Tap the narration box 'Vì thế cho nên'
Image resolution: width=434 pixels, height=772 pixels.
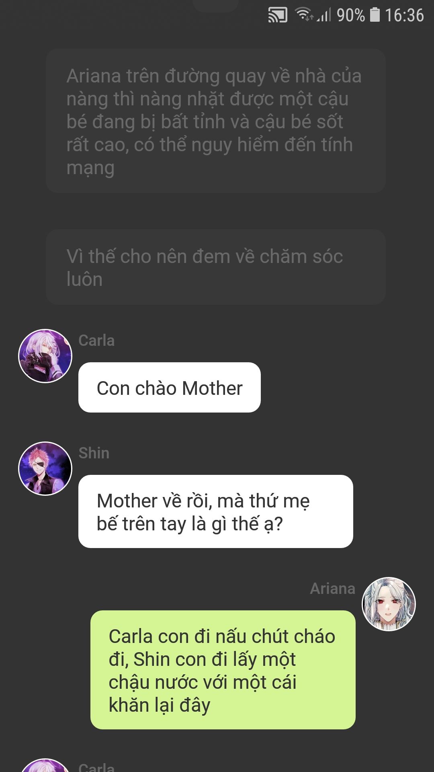pyautogui.click(x=216, y=267)
